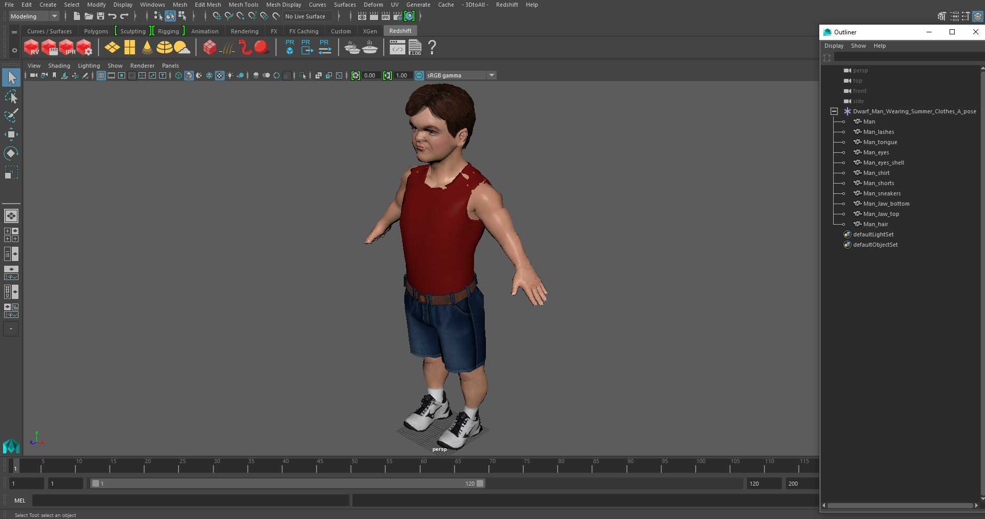Screen dimensions: 985x519
Task: Save scene with floppy disk icon
Action: click(x=101, y=16)
